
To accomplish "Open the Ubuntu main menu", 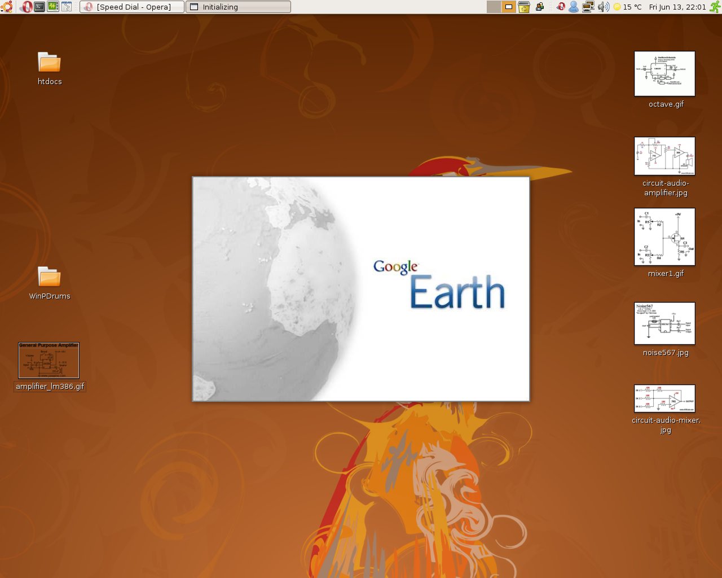I will coord(7,7).
